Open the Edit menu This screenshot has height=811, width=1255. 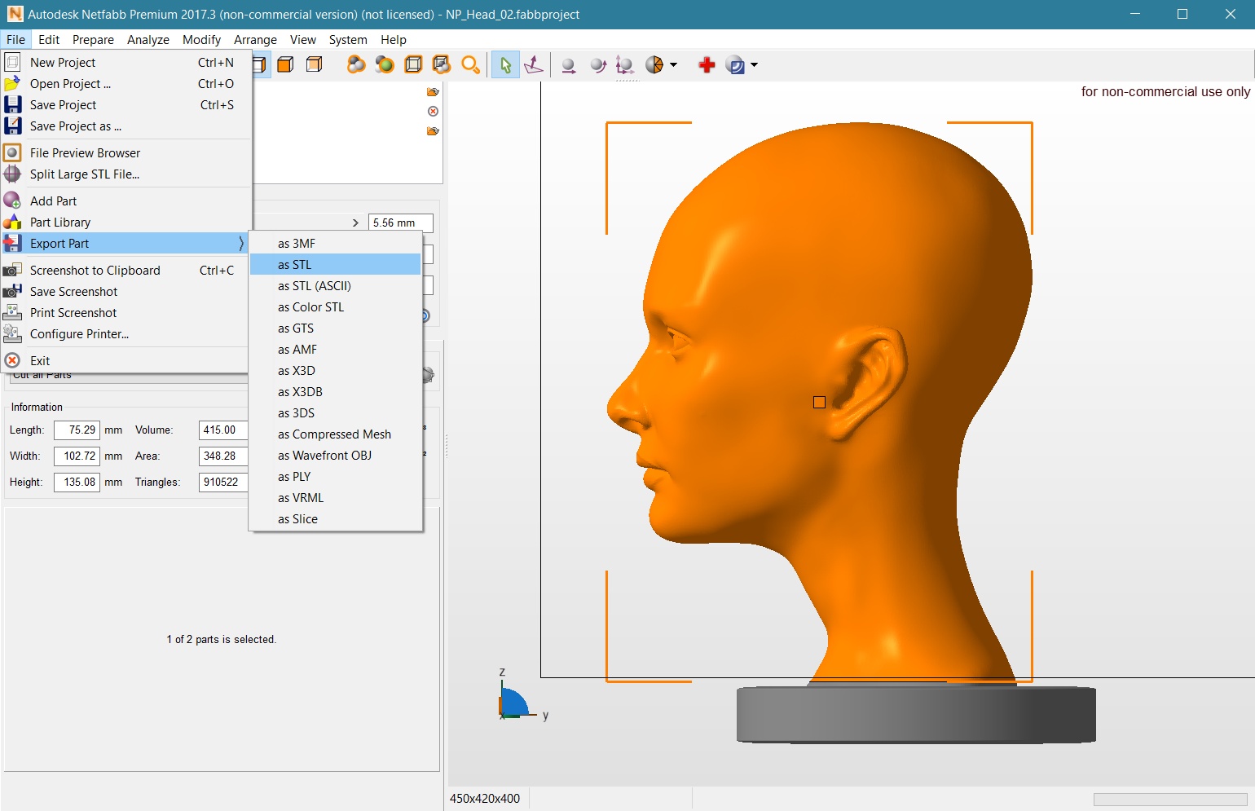49,40
